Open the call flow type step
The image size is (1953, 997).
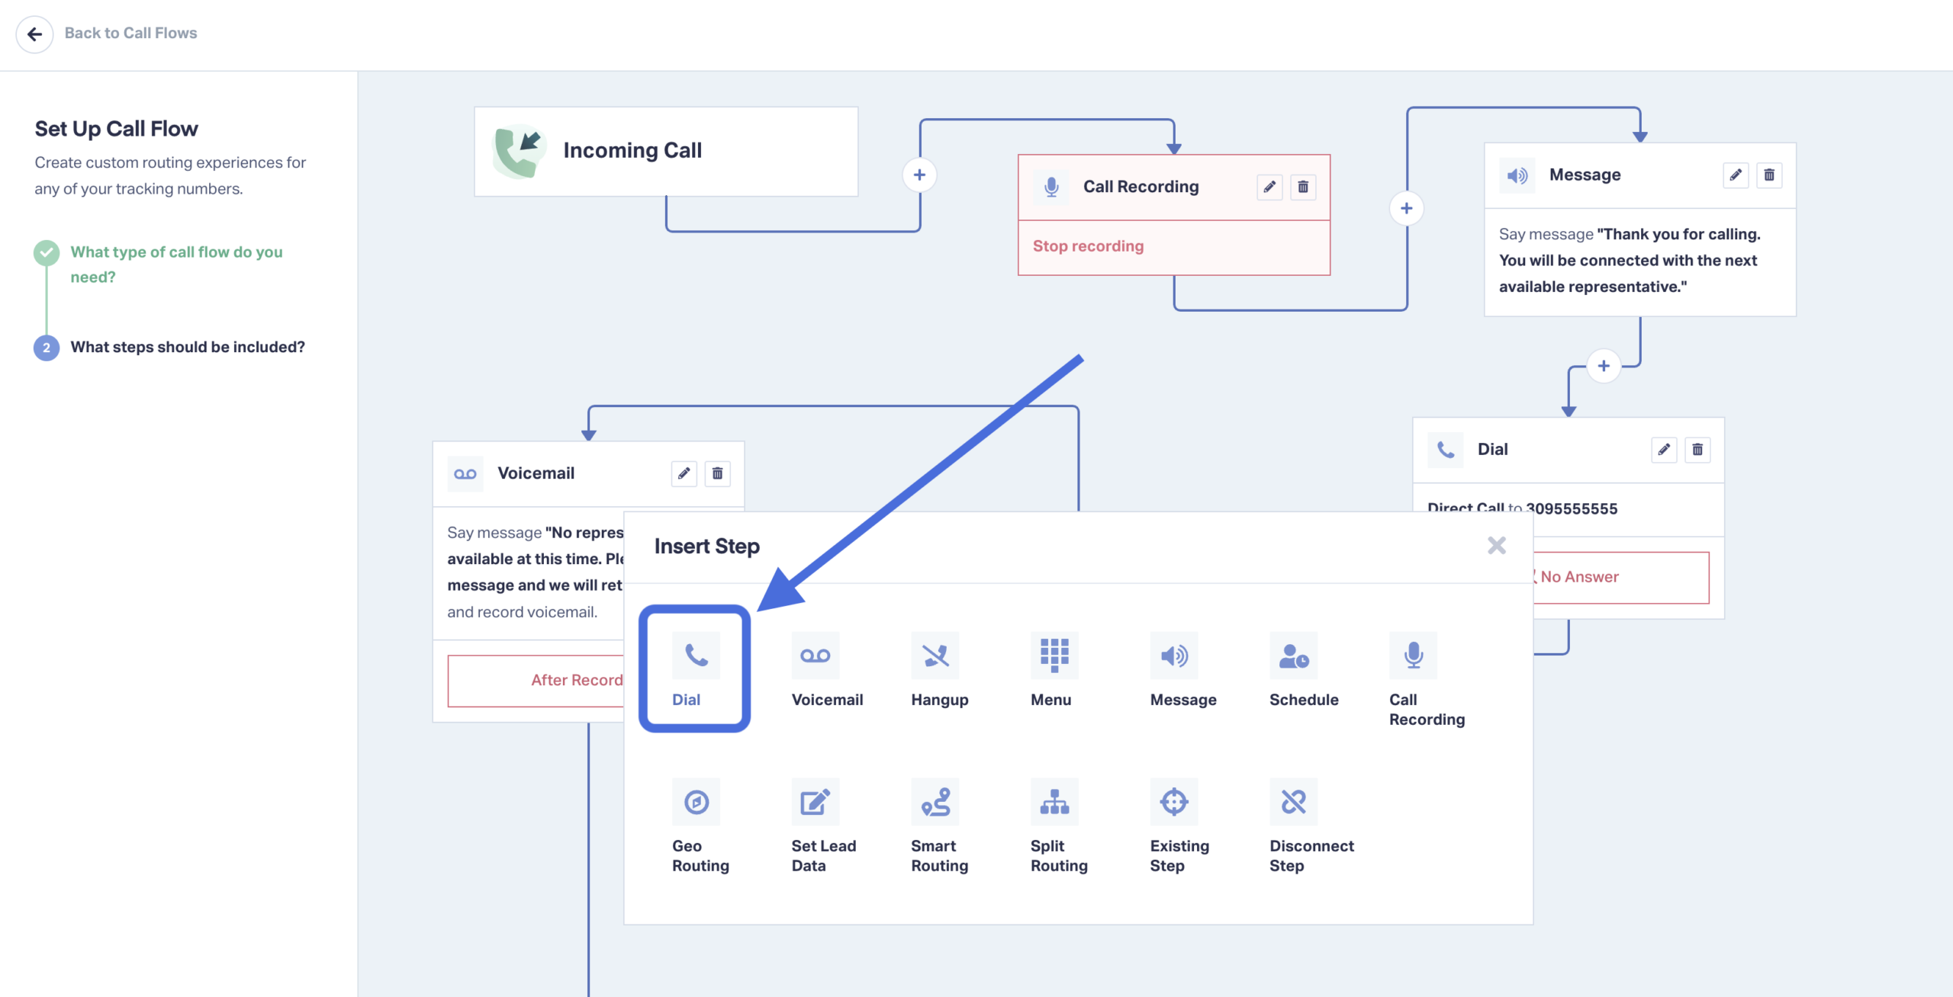(x=176, y=264)
